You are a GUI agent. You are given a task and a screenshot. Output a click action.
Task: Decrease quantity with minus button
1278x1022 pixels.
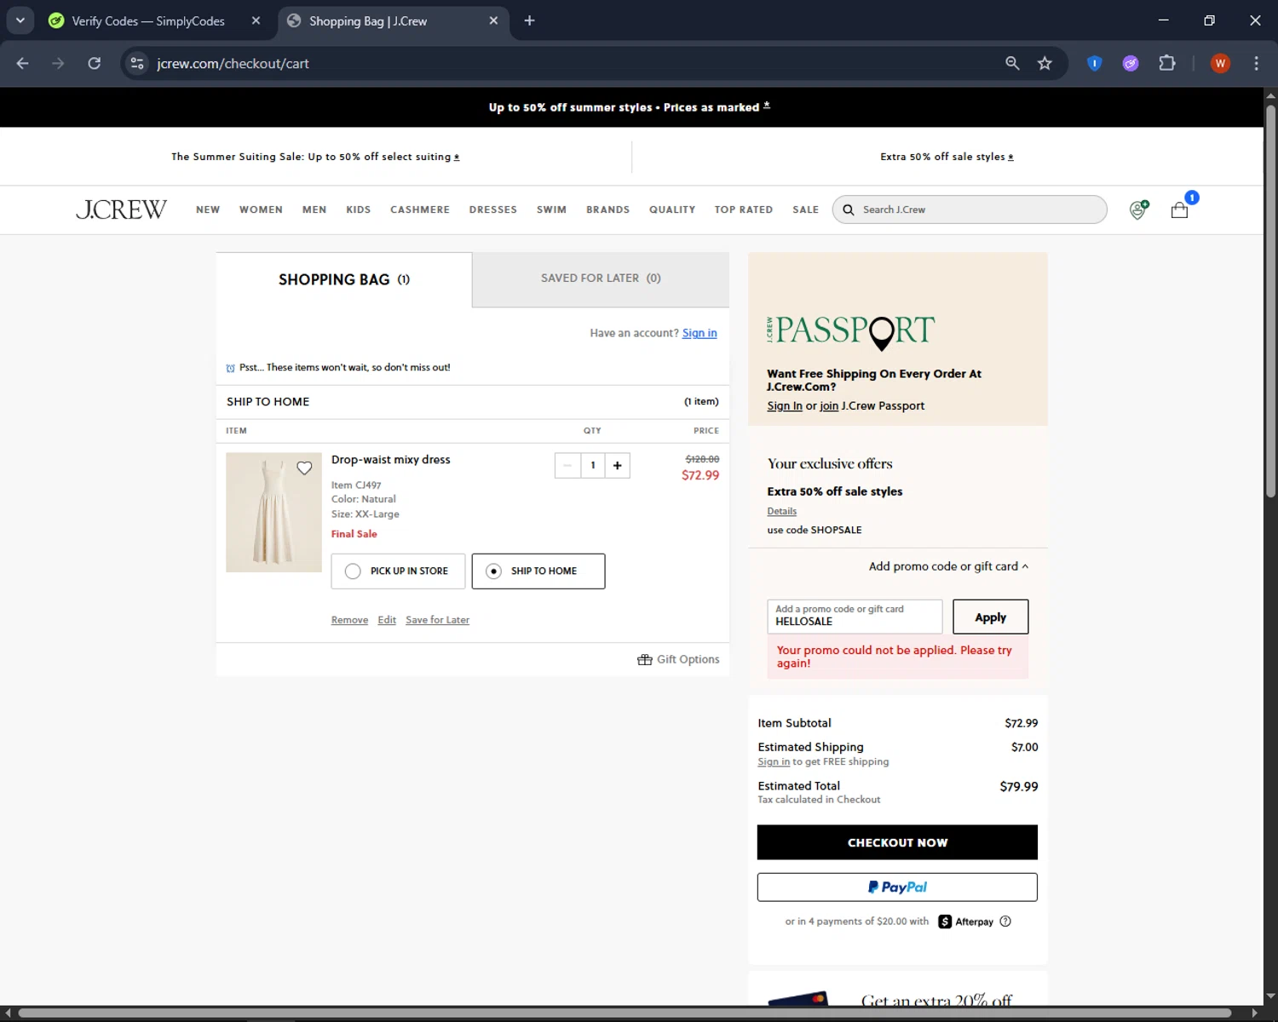567,465
